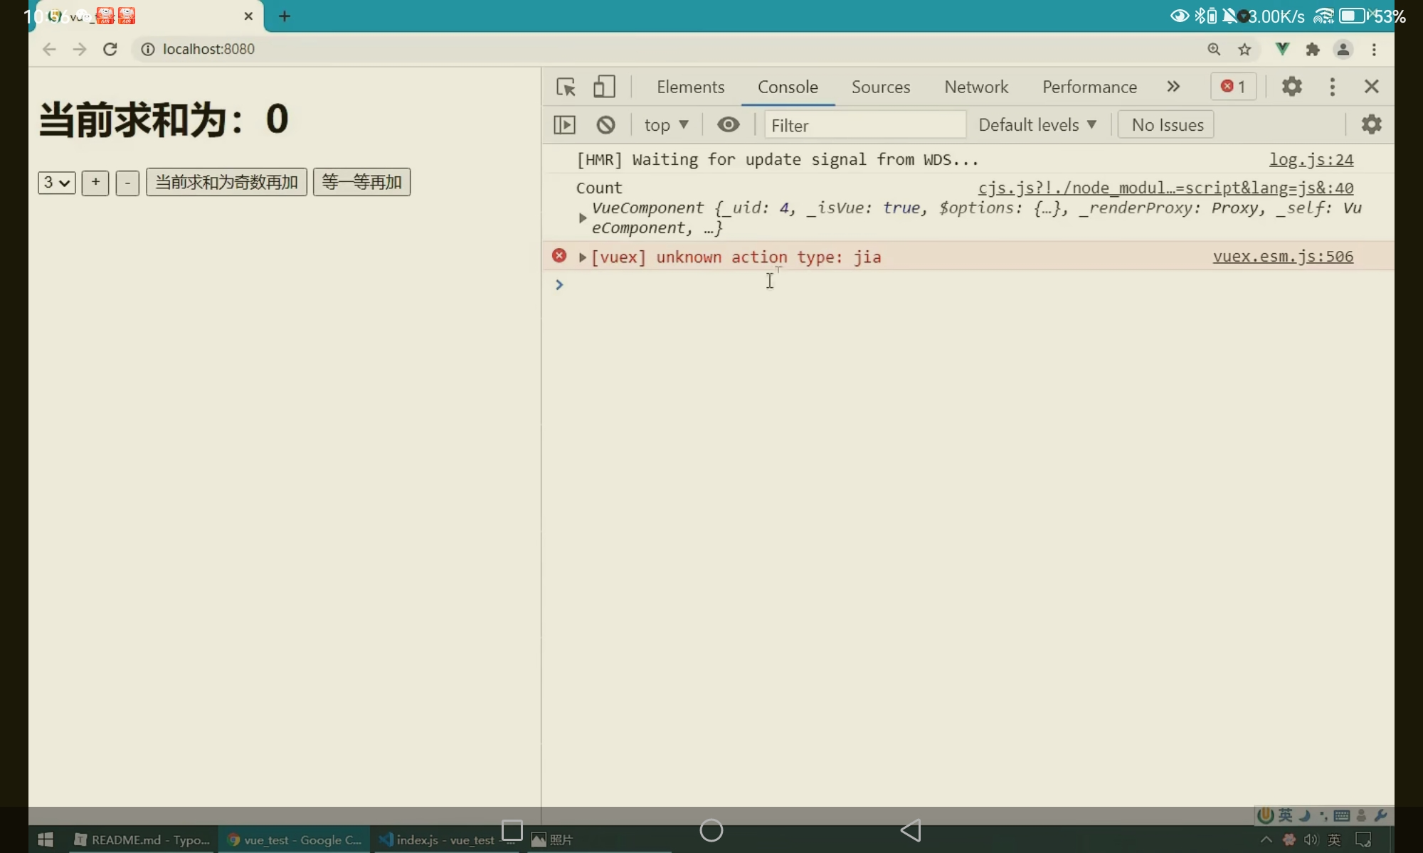
Task: Switch to the Elements tab
Action: point(690,87)
